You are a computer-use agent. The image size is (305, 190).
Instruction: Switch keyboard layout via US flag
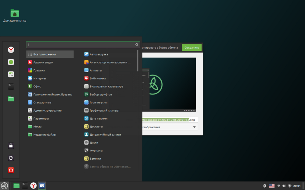271,186
